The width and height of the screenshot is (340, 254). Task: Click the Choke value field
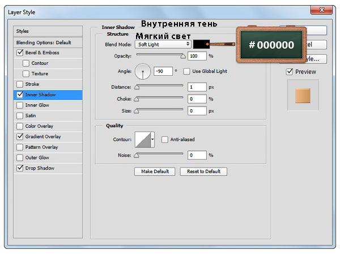click(x=197, y=99)
